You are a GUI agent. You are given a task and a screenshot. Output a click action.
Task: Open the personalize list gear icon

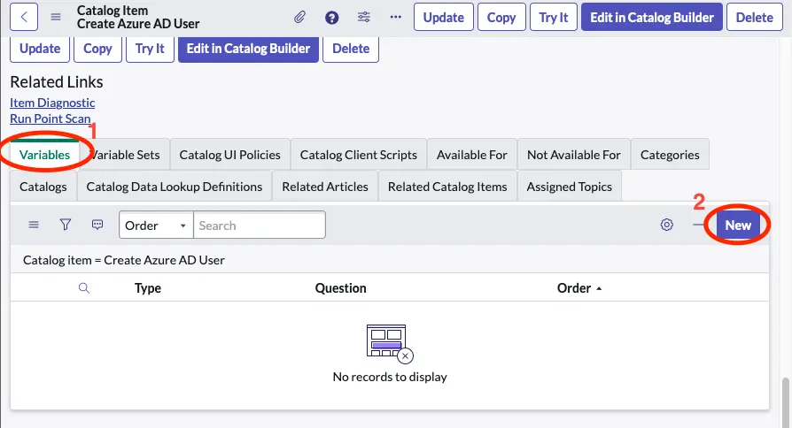point(667,225)
